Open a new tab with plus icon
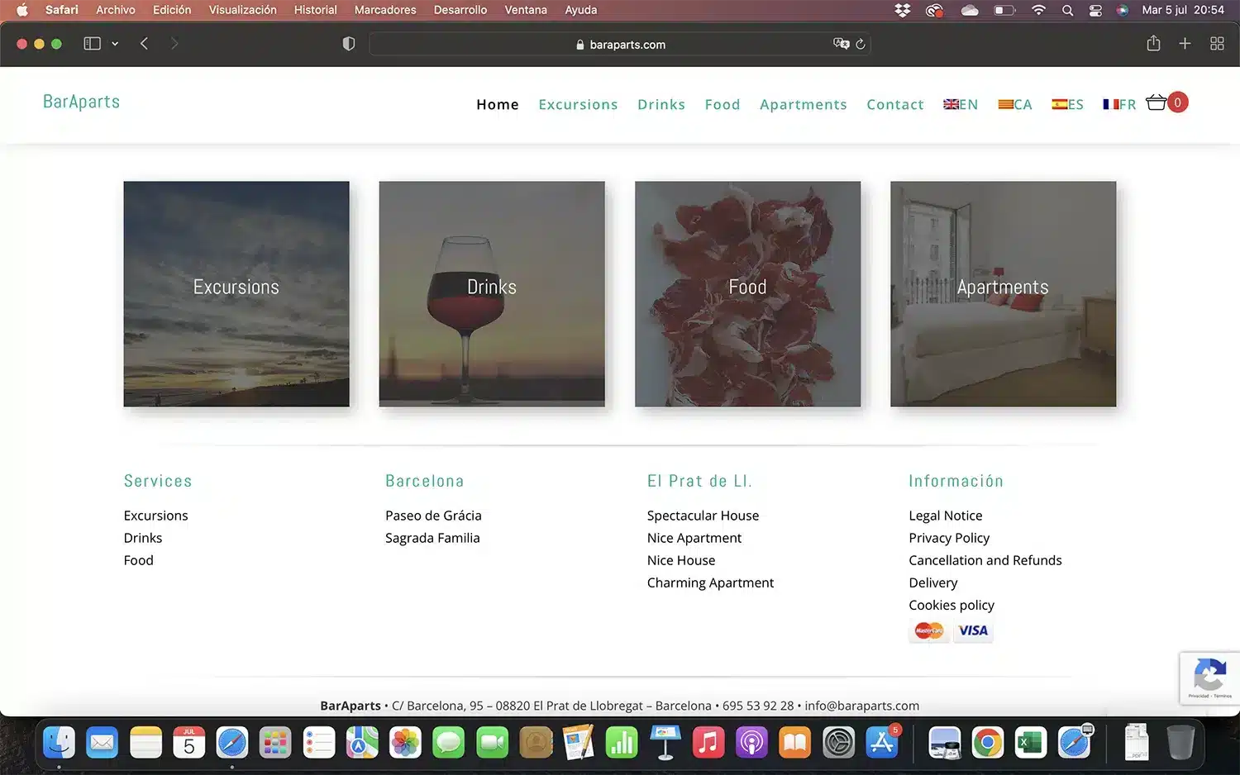The height and width of the screenshot is (775, 1240). coord(1185,44)
